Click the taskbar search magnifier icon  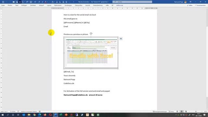pyautogui.click(x=8, y=115)
